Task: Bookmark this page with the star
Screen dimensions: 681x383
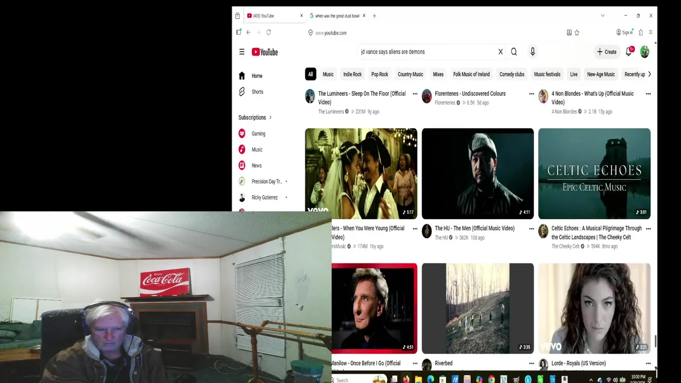Action: pos(577,32)
